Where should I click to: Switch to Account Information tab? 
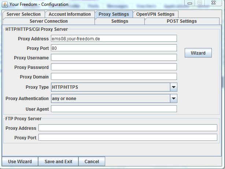tap(70, 14)
